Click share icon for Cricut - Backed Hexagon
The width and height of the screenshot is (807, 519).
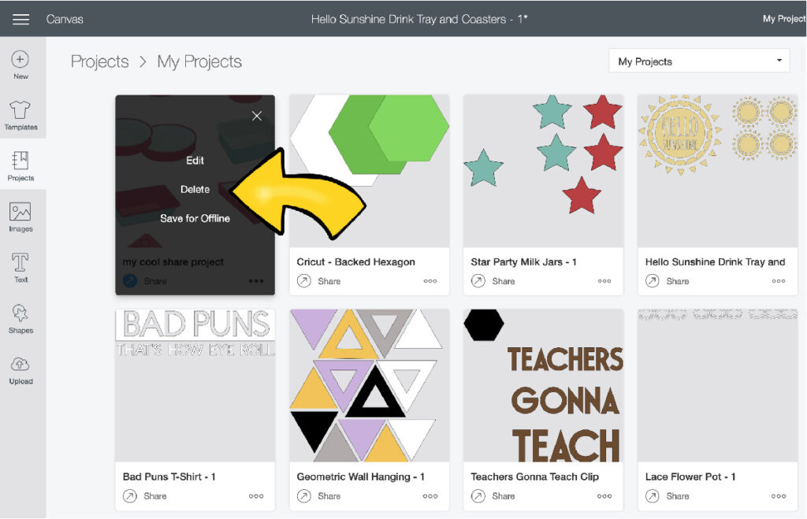click(x=304, y=281)
